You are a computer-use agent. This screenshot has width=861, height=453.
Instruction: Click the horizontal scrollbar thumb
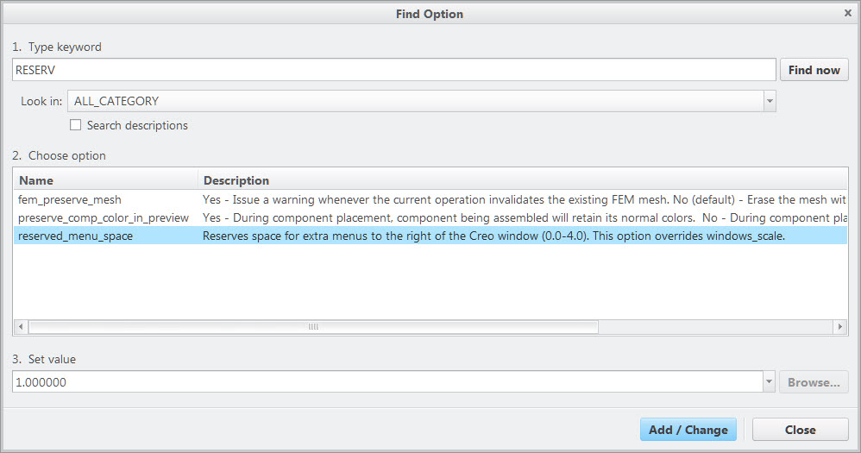click(313, 327)
